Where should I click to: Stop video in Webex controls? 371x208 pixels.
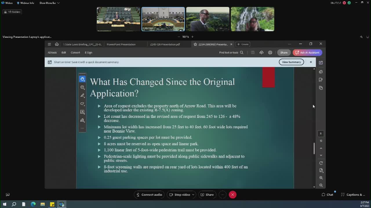click(180, 195)
